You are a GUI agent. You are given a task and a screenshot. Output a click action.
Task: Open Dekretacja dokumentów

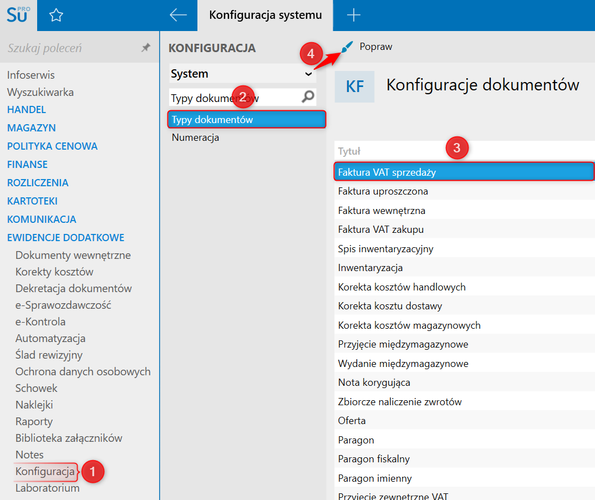click(x=74, y=289)
